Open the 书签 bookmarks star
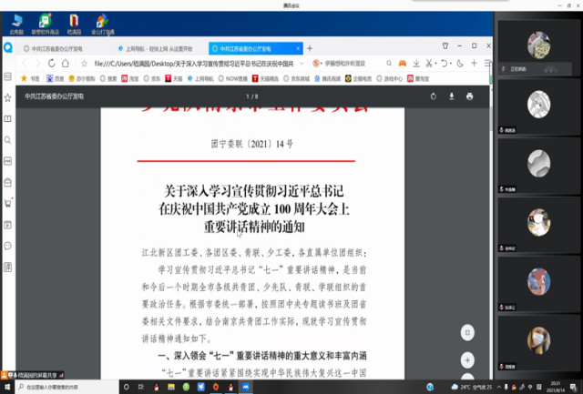The width and height of the screenshot is (583, 394). (30, 78)
